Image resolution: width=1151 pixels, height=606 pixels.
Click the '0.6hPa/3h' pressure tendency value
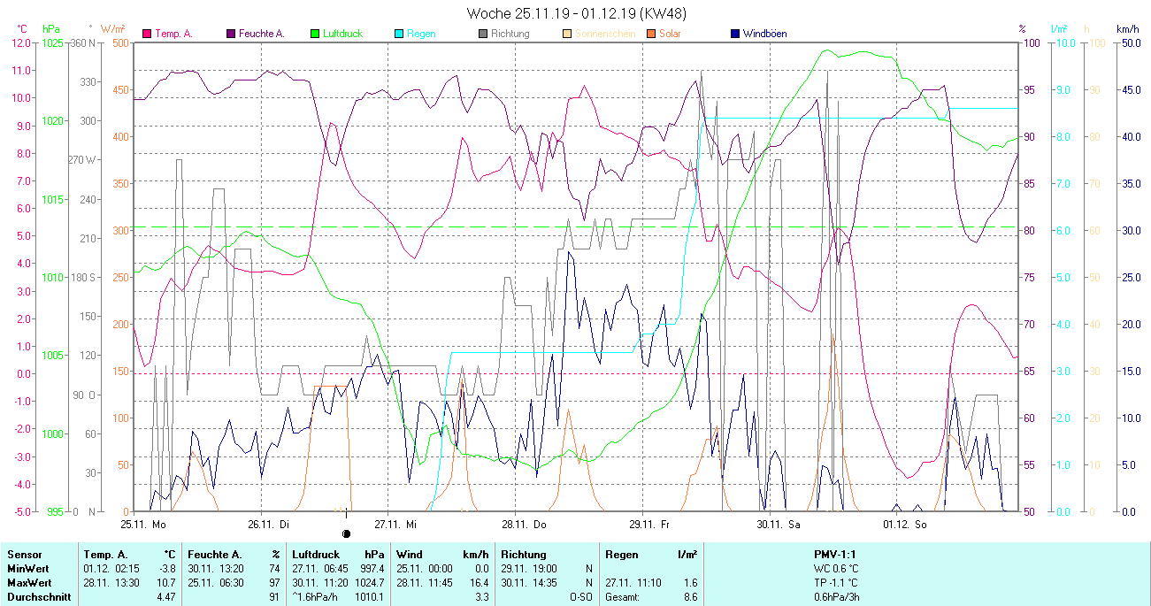(836, 597)
